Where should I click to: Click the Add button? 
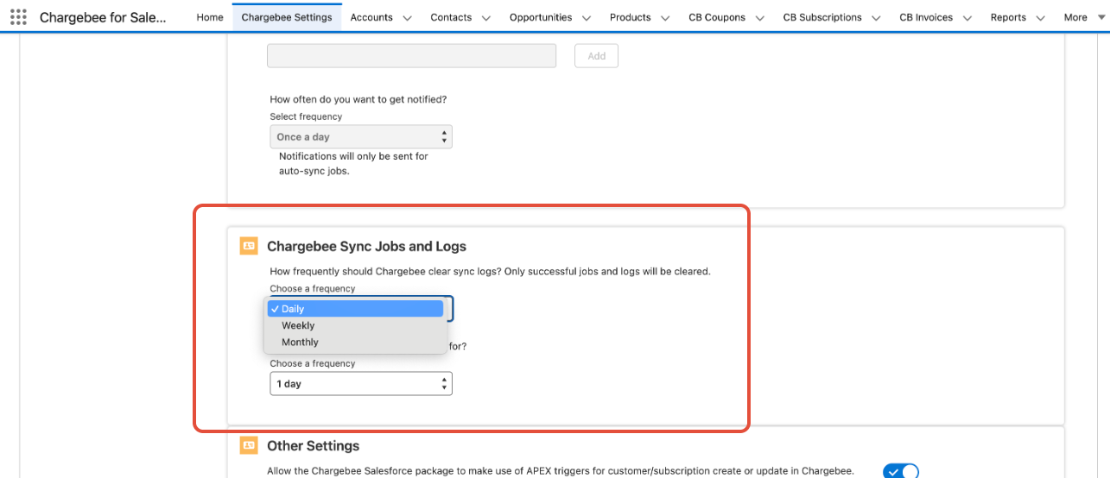(x=596, y=56)
